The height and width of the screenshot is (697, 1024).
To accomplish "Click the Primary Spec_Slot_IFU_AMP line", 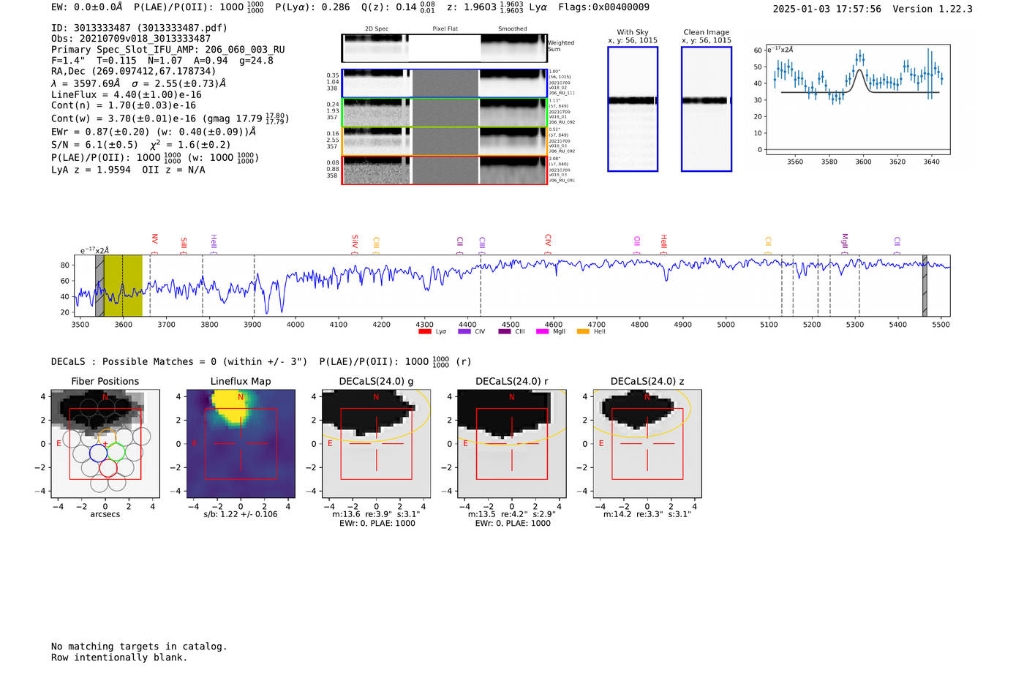I will coord(168,50).
